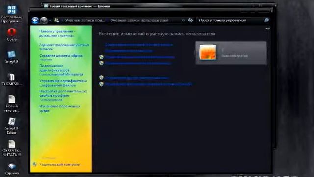Viewport: 314px width, 177px height.
Task: Open 'Панель управления - домашняя страница'
Action: pyautogui.click(x=57, y=33)
